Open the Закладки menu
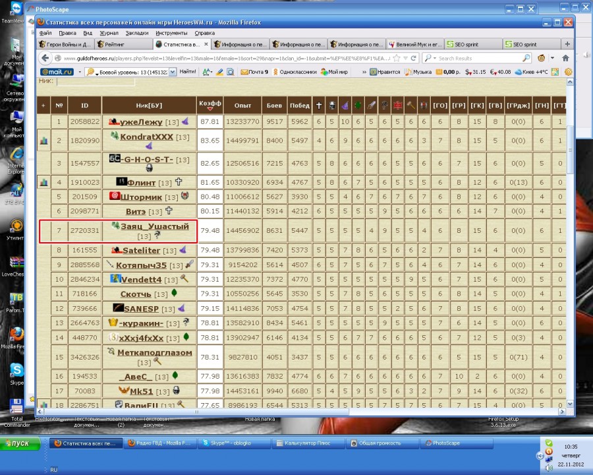The height and width of the screenshot is (475, 593). (137, 33)
